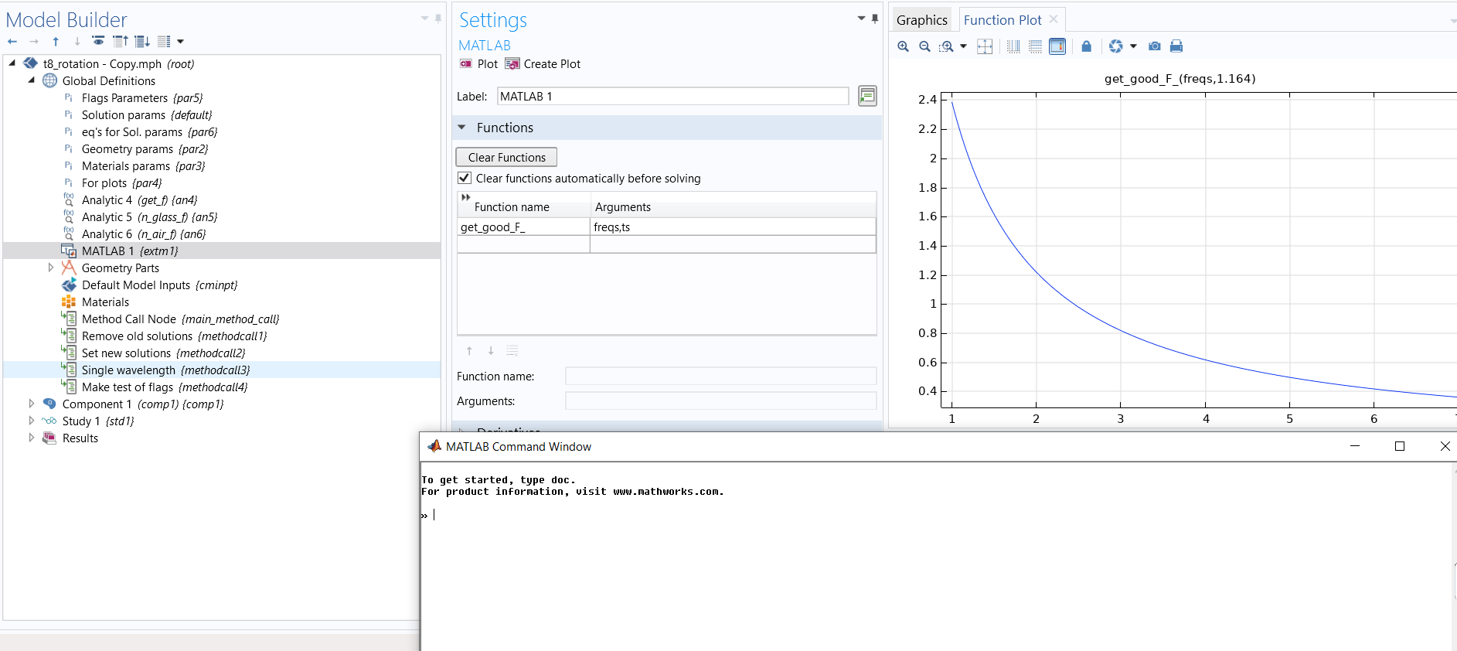
Task: Expand the Component 1 tree node
Action: (x=31, y=404)
